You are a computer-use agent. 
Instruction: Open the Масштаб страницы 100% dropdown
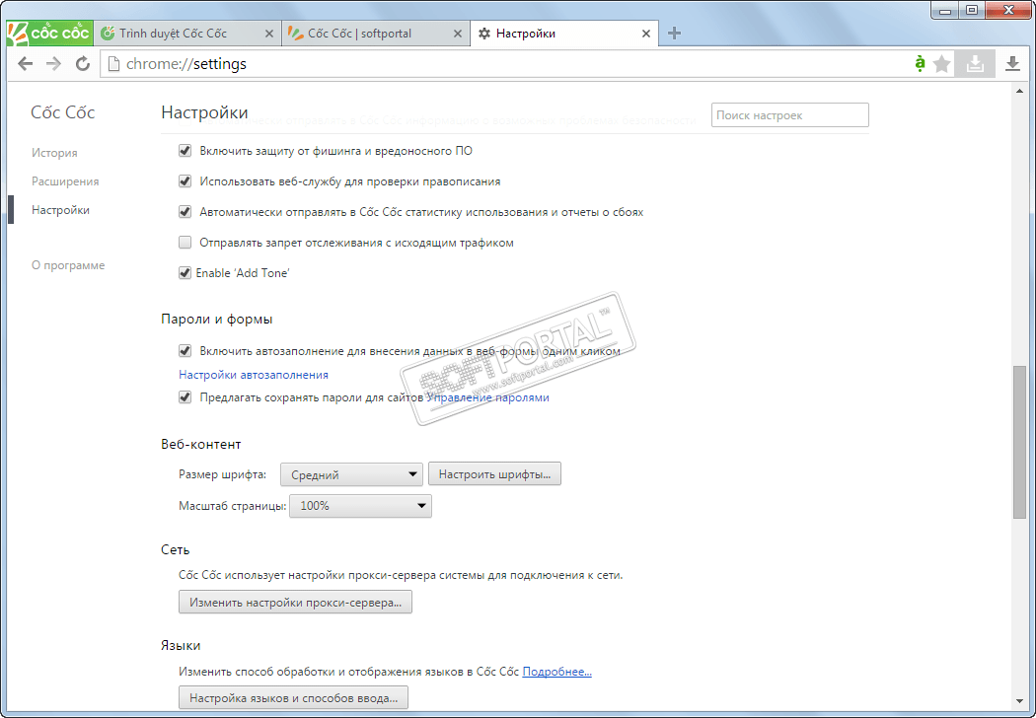pos(360,506)
